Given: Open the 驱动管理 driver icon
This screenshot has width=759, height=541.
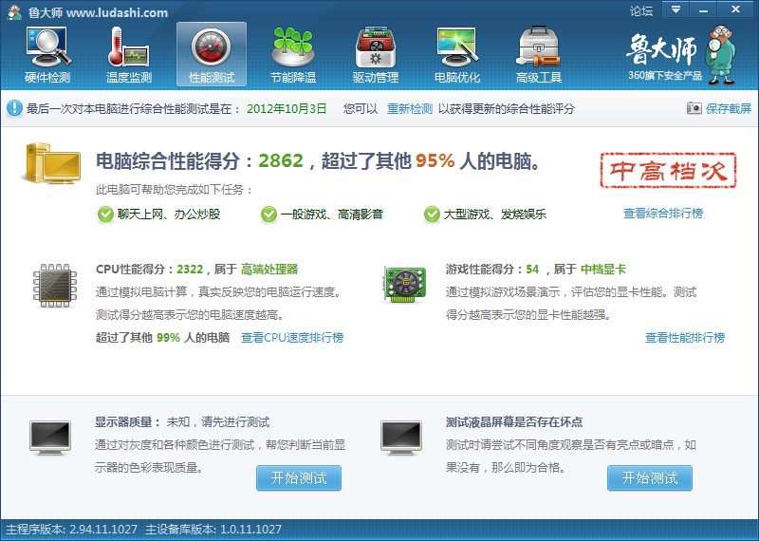Looking at the screenshot, I should (375, 47).
